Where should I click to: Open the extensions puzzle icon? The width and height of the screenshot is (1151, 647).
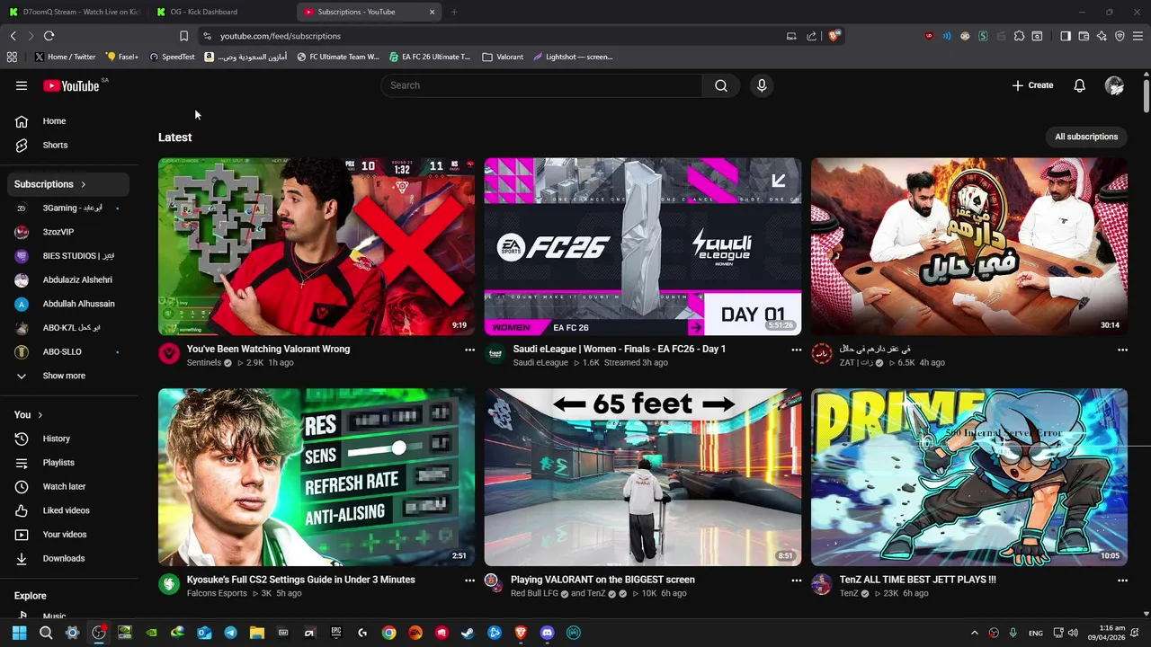1019,36
